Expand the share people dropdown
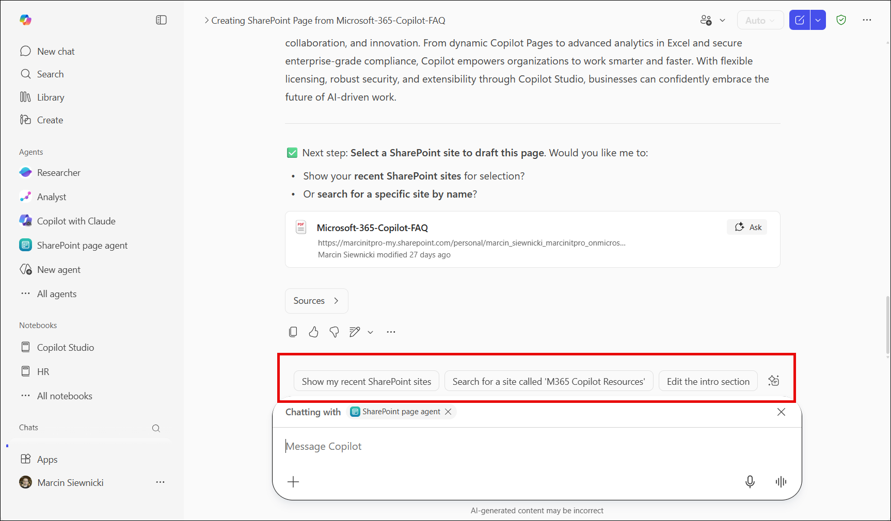The height and width of the screenshot is (521, 891). point(722,20)
